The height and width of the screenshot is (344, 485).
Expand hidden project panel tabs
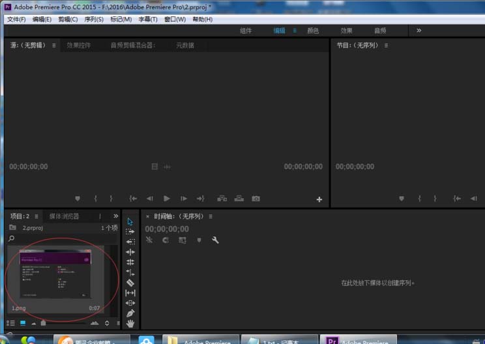[116, 216]
